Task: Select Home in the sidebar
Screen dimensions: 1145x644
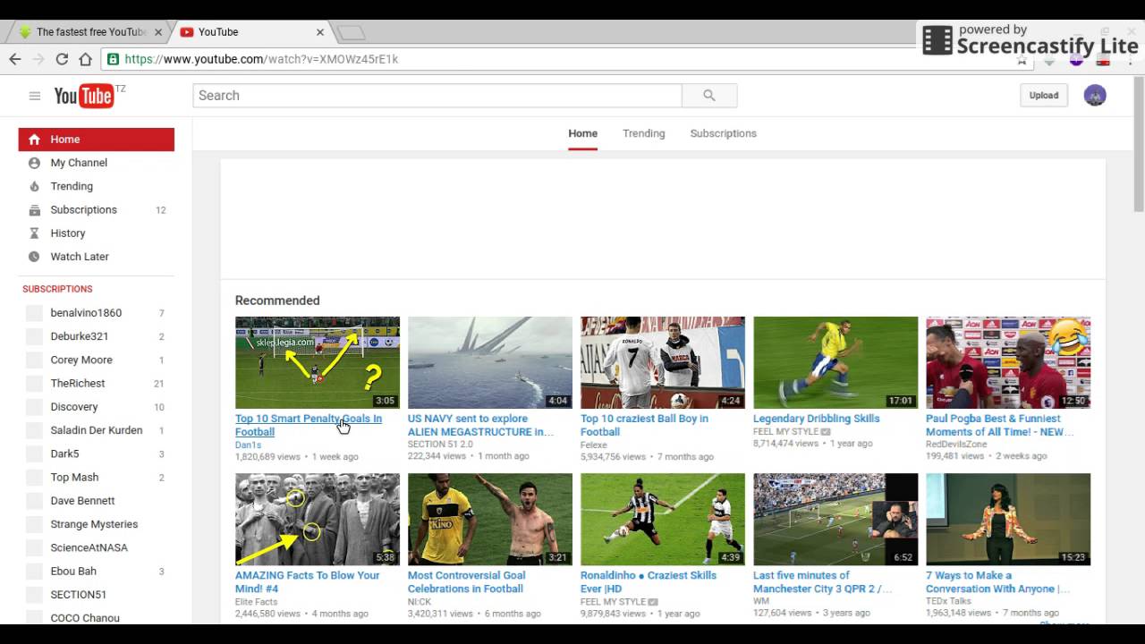Action: coord(97,140)
